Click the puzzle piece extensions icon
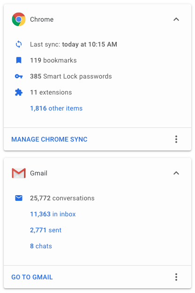The image size is (195, 293). pyautogui.click(x=19, y=92)
